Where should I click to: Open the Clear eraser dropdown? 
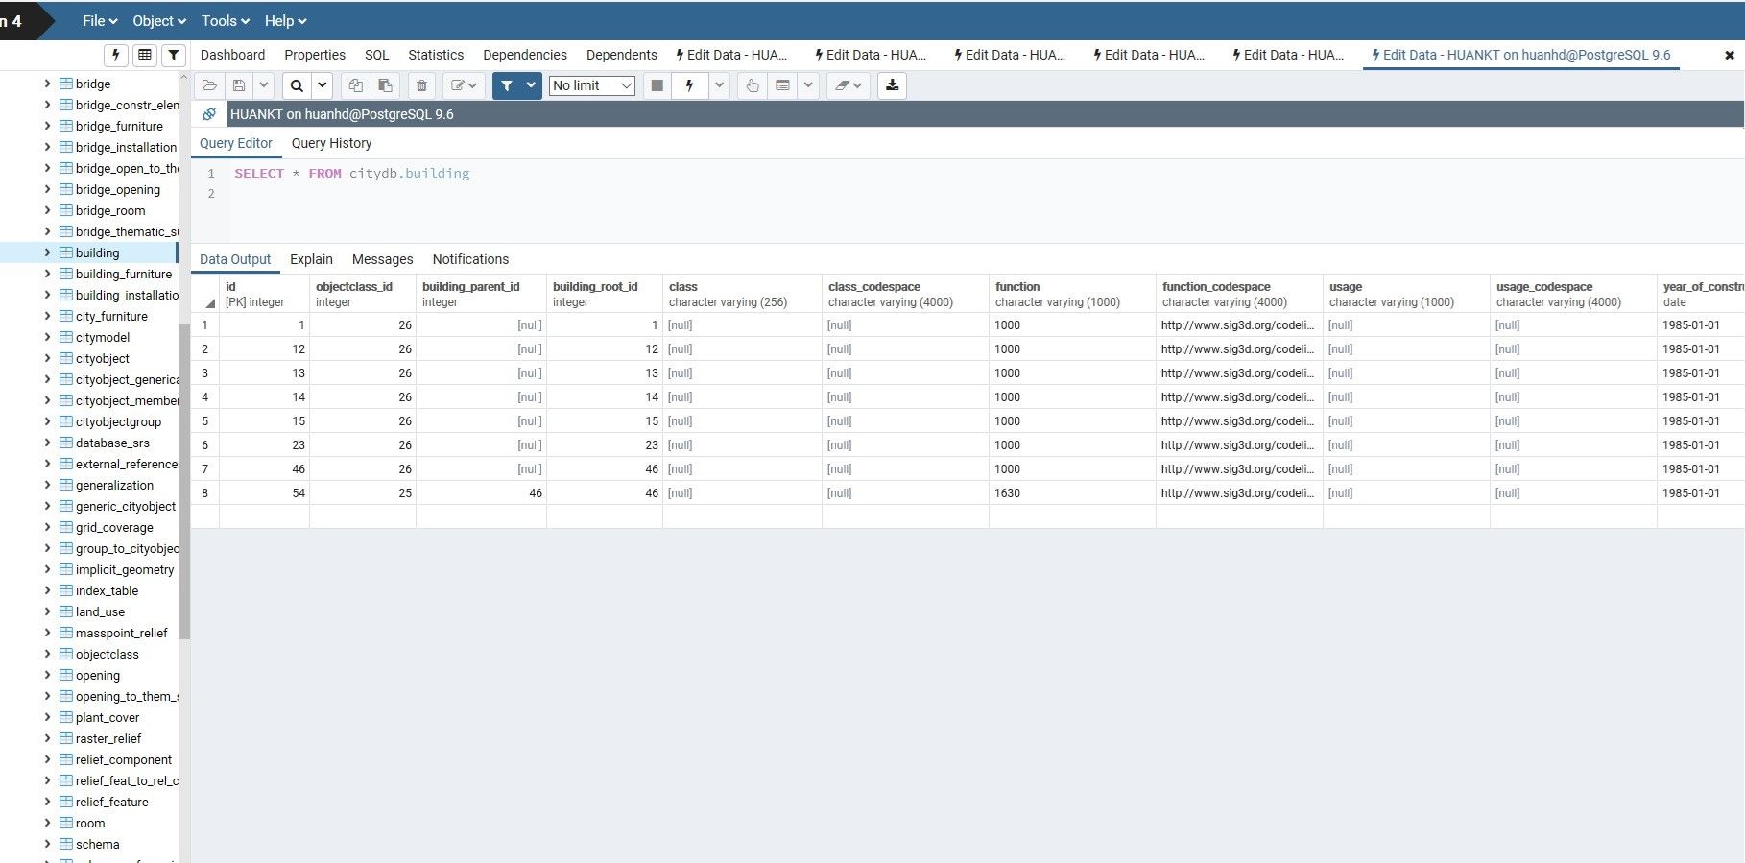tap(847, 85)
